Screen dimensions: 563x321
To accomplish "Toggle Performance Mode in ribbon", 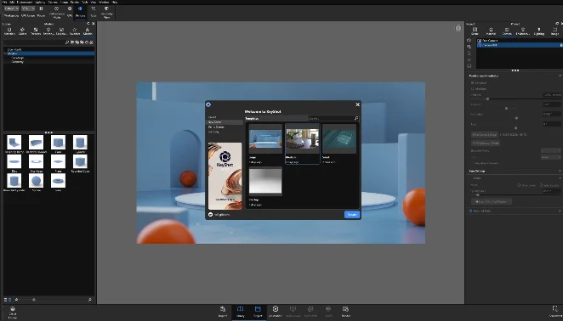I will (56, 12).
